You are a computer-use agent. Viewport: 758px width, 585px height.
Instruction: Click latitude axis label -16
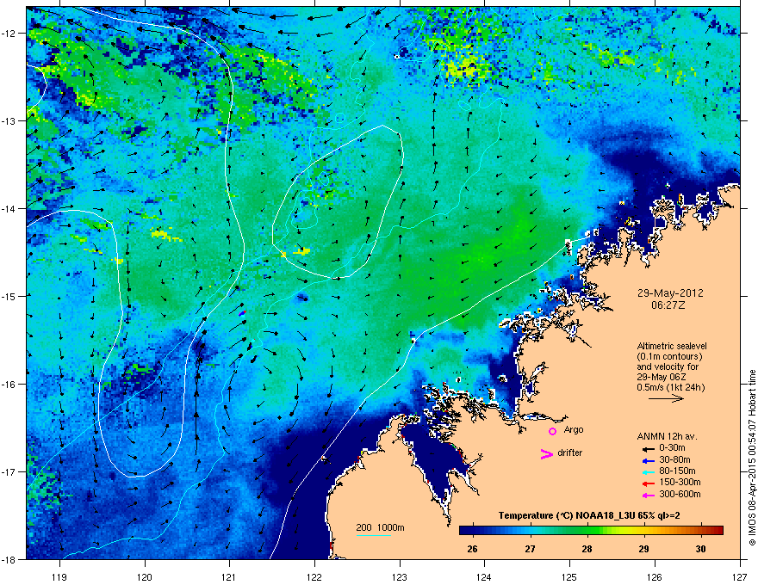[x=9, y=385]
